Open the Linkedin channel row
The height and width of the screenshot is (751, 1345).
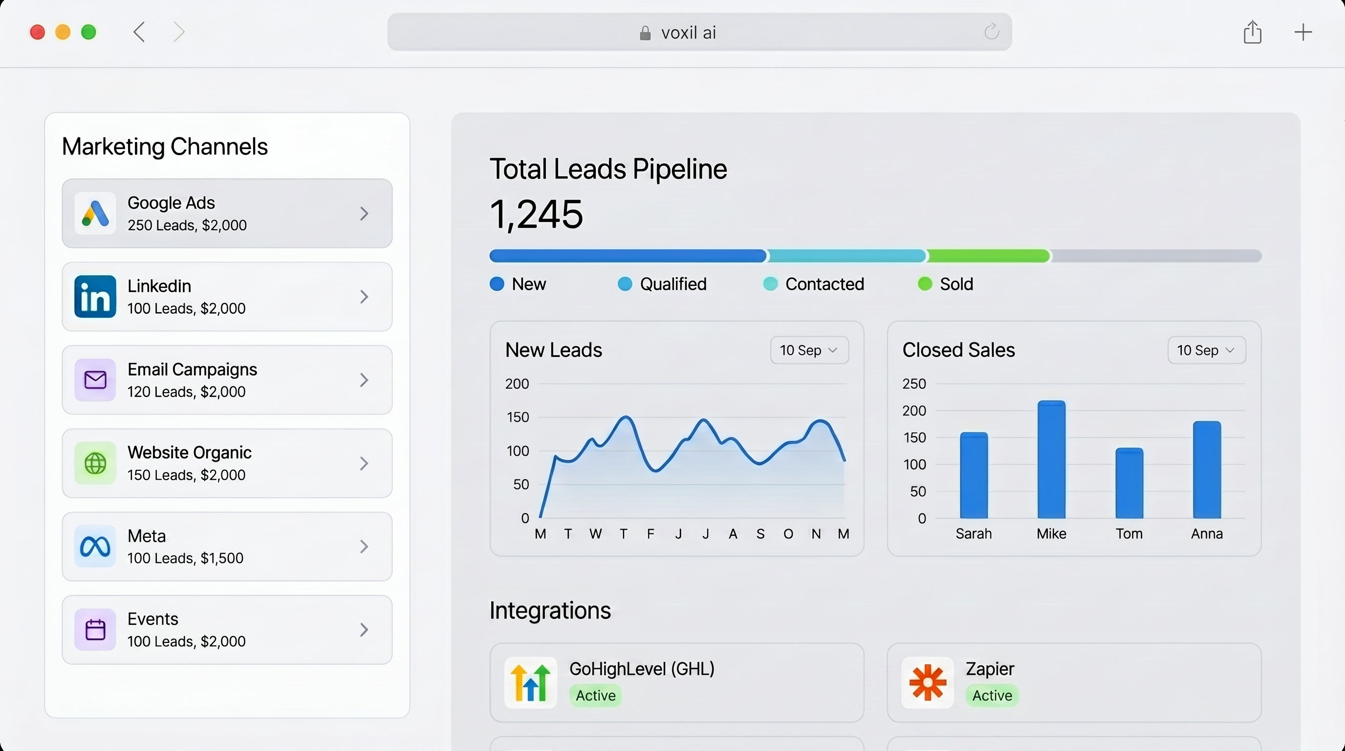point(227,297)
